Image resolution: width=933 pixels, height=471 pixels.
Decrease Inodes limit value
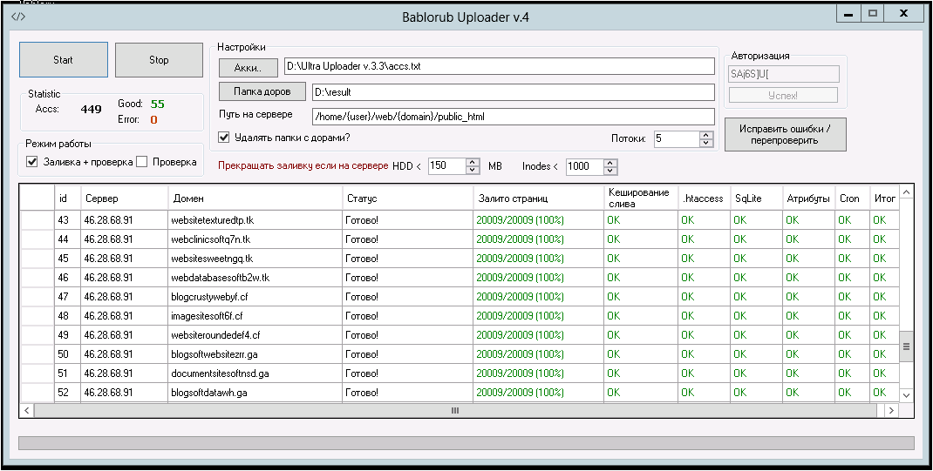click(x=610, y=170)
